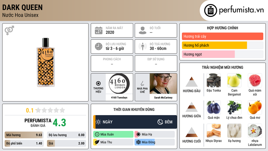The image size is (268, 151).
Task: Click the Hương ngọt accord bar
Action: point(222,54)
